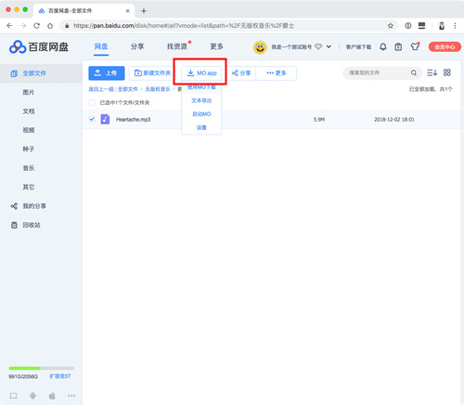
Task: Uncheck the Heartache.mp3 checkbox
Action: pos(92,119)
